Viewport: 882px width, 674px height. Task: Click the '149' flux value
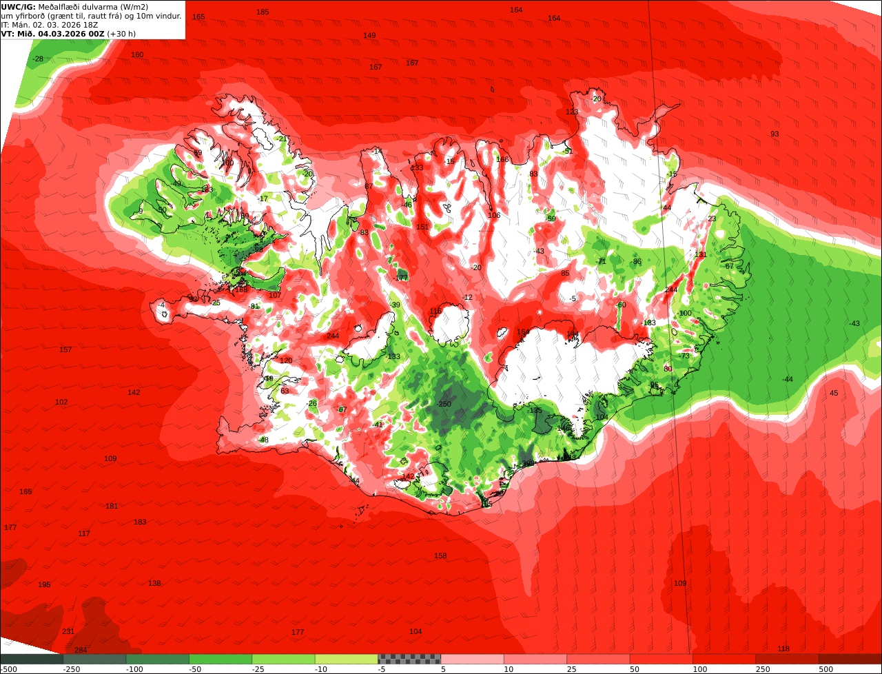[369, 35]
